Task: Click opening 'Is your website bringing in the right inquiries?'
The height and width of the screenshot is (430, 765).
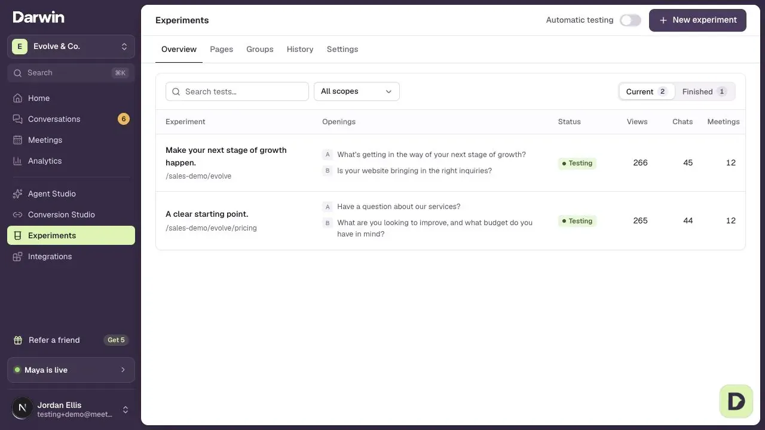Action: [414, 171]
